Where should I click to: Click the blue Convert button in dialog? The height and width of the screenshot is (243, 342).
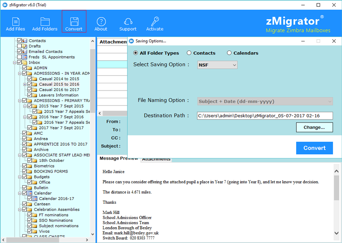314,148
